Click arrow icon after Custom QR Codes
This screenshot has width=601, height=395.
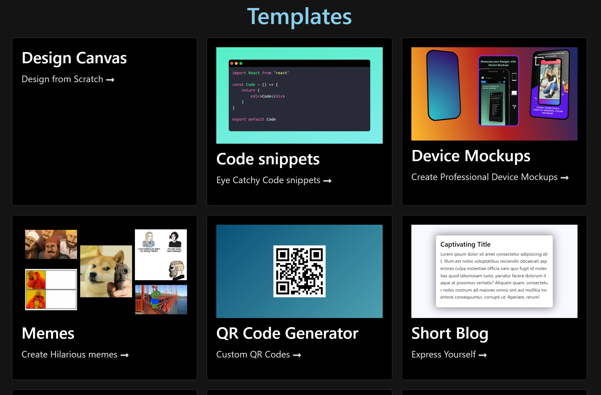[x=297, y=355]
